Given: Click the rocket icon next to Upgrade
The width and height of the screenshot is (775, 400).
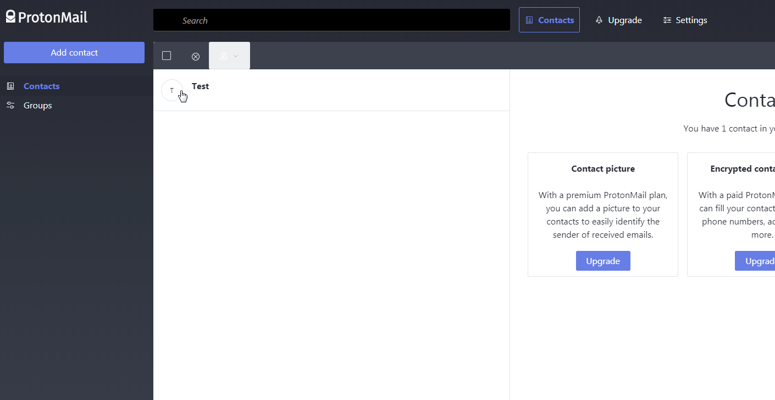Looking at the screenshot, I should (599, 20).
